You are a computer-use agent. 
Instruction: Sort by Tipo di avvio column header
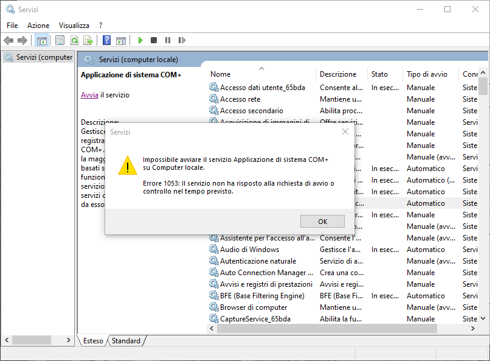pyautogui.click(x=430, y=74)
